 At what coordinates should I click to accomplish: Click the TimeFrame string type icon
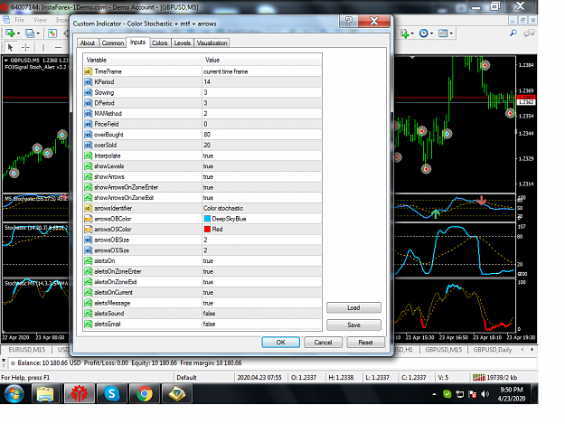pyautogui.click(x=89, y=71)
